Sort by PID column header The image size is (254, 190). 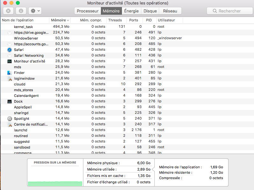tap(149, 20)
